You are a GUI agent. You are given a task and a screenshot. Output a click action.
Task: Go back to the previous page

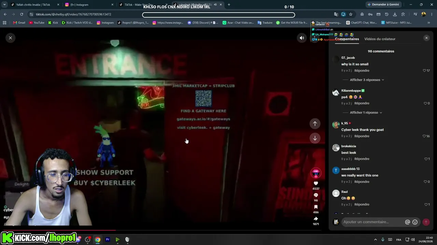[x=5, y=14]
